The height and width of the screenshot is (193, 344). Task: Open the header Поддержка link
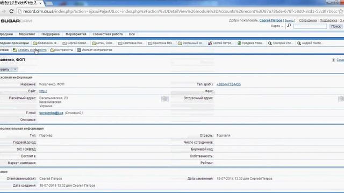coord(328,20)
